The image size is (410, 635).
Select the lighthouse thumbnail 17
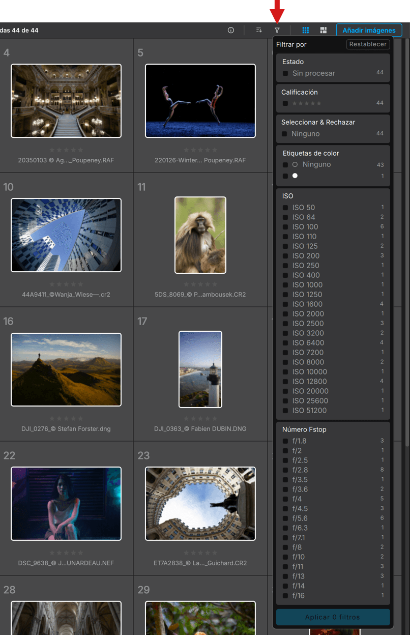click(x=200, y=369)
